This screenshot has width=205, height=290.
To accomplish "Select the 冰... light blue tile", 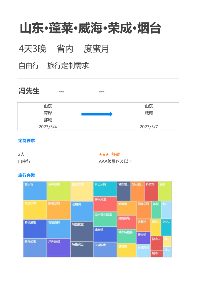I will tap(167, 252).
